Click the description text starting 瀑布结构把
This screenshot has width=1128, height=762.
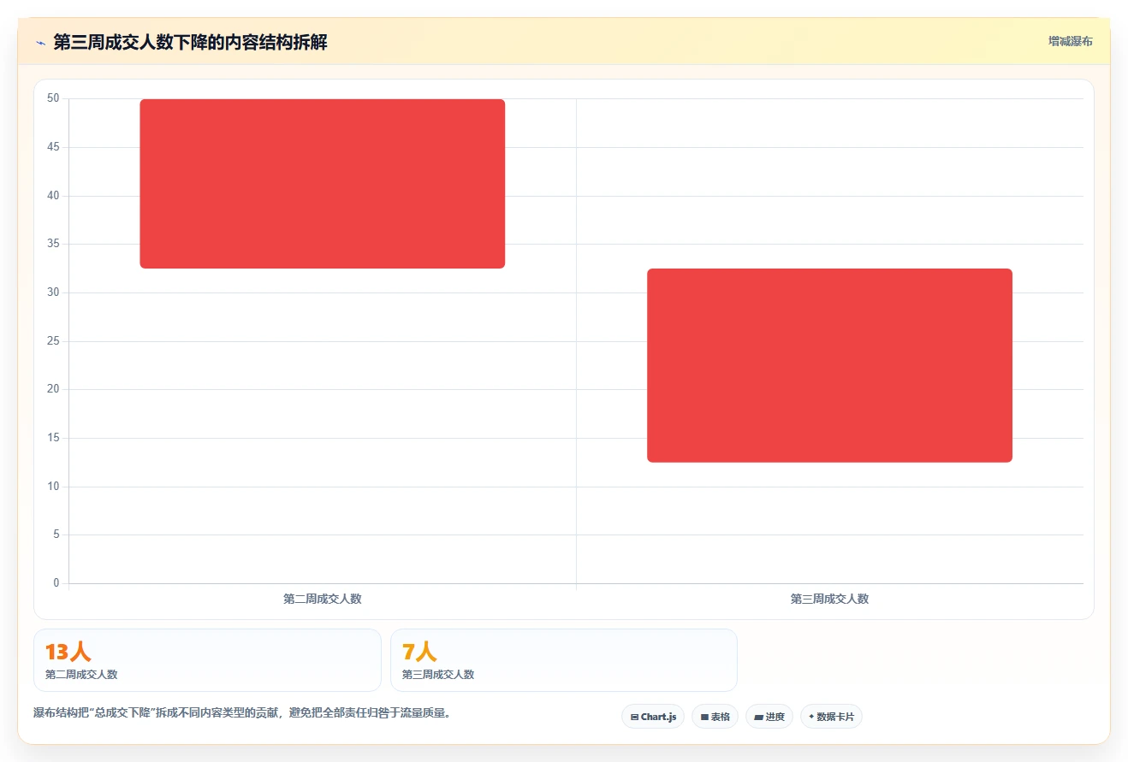(241, 712)
